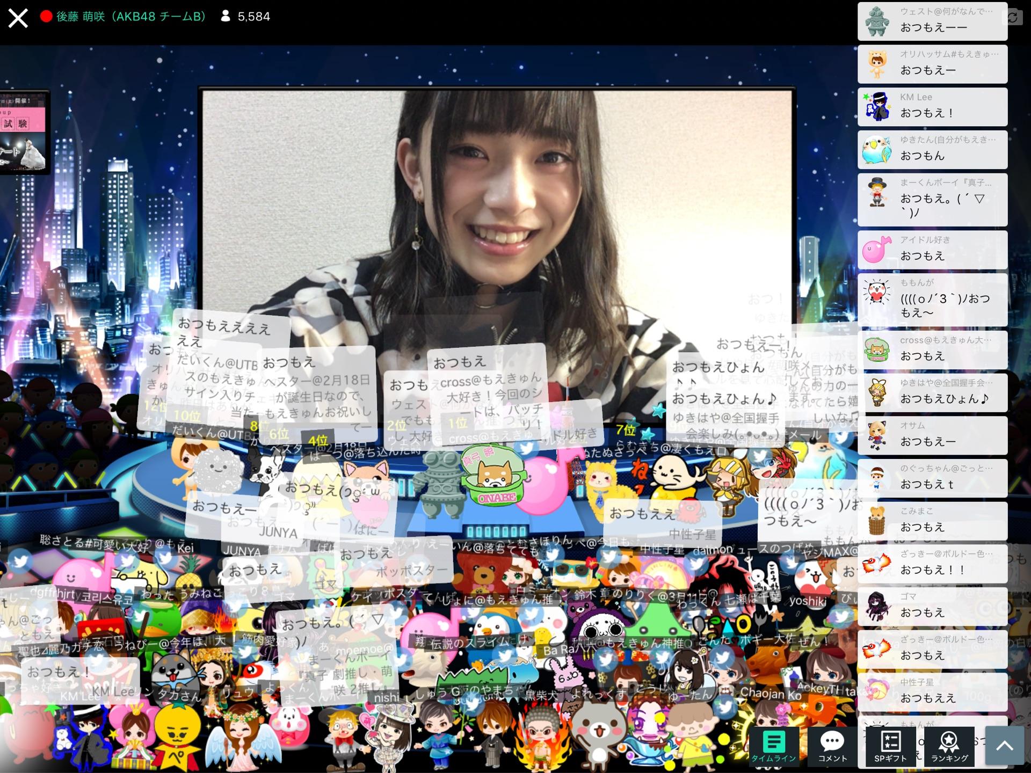Tap the viewer count person icon
This screenshot has width=1031, height=773.
(x=226, y=17)
